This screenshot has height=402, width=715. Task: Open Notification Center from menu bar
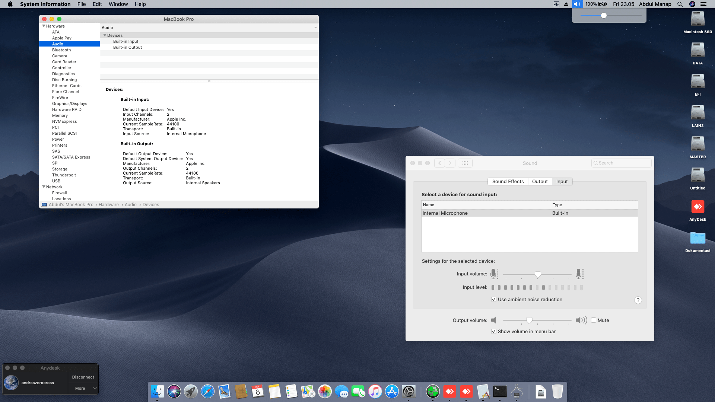click(x=703, y=4)
